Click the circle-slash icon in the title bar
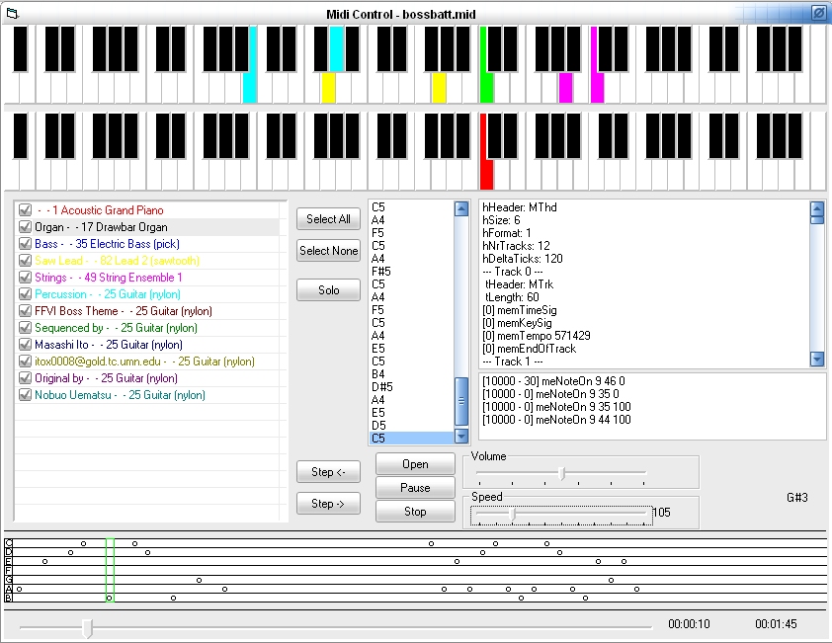This screenshot has width=832, height=643. 818,12
